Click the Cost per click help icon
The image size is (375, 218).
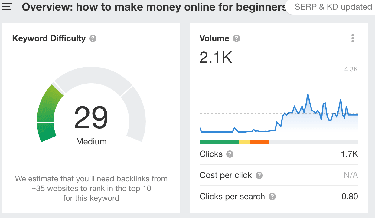click(x=259, y=175)
